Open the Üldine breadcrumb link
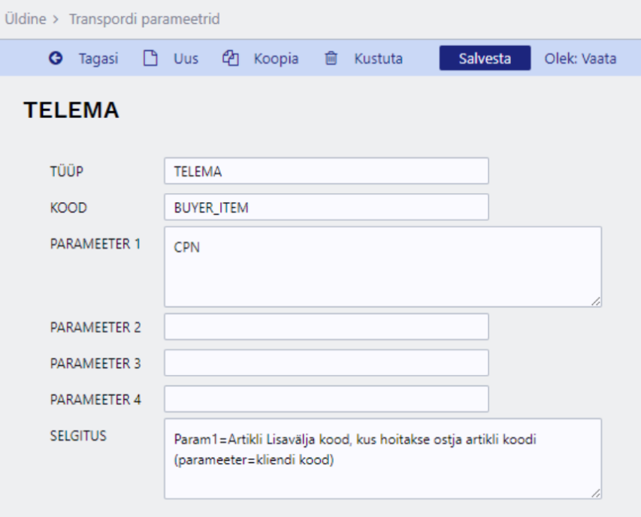Viewport: 641px width, 517px height. pos(26,19)
